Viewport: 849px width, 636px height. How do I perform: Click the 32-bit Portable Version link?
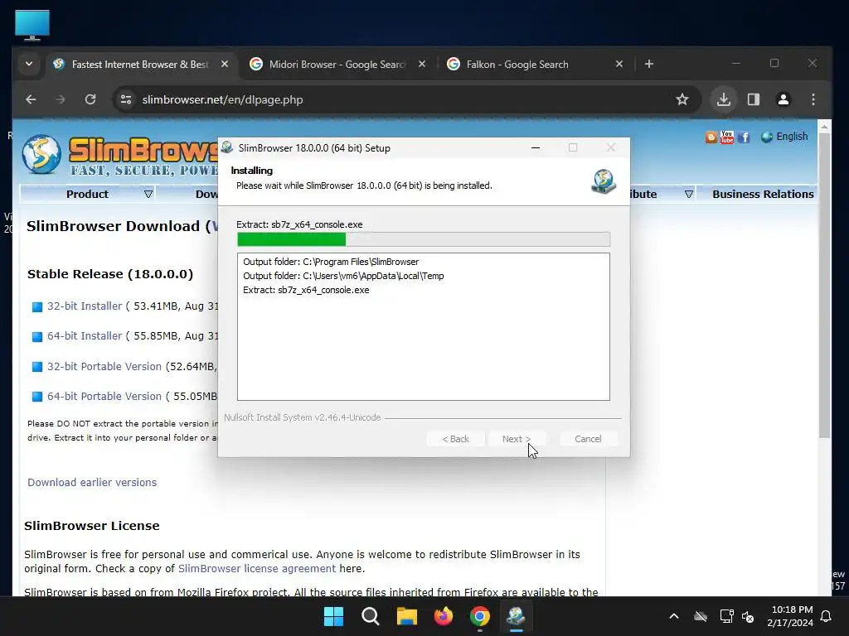(104, 367)
